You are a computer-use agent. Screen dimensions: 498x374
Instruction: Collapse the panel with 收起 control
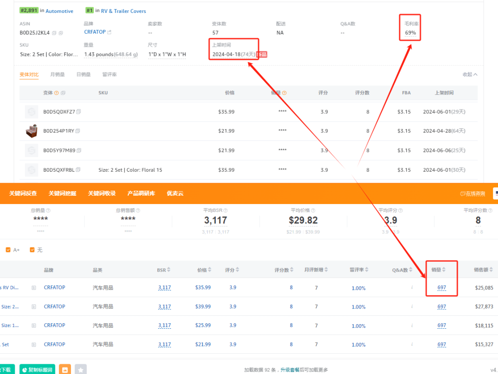point(470,74)
